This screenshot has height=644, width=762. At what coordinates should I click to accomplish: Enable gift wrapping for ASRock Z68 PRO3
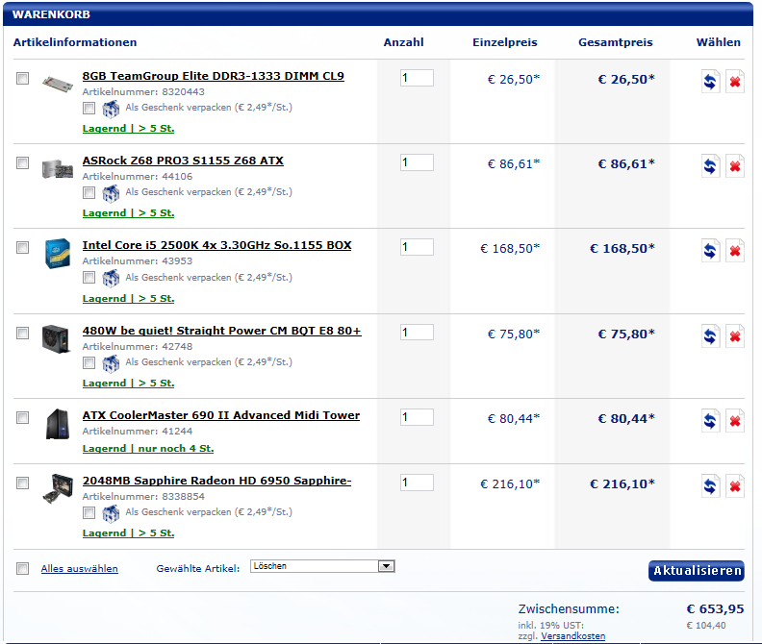pyautogui.click(x=89, y=193)
